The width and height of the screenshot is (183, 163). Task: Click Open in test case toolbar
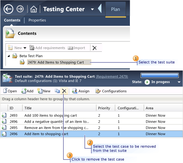10,91
